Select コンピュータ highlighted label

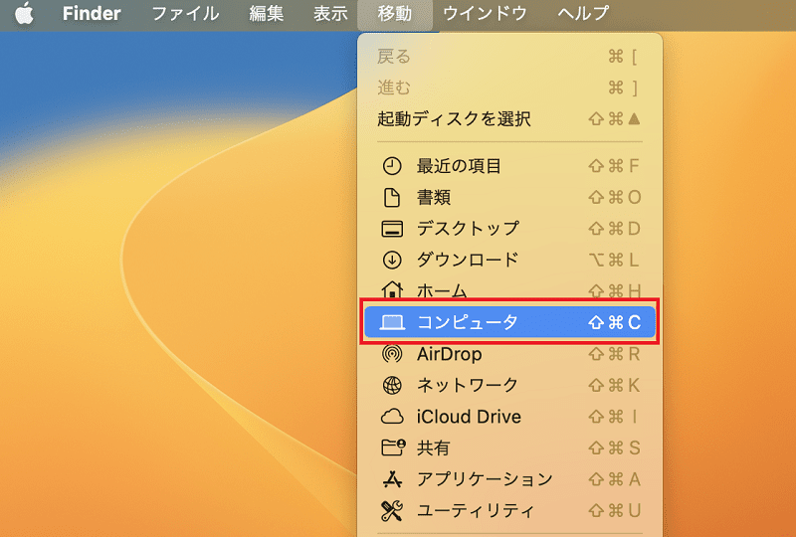[x=467, y=322]
